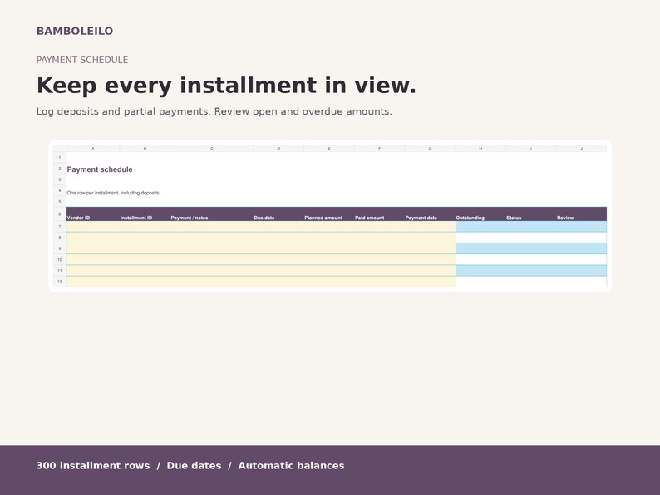
Task: Open the spreadsheet preview thumbnail
Action: [x=330, y=216]
